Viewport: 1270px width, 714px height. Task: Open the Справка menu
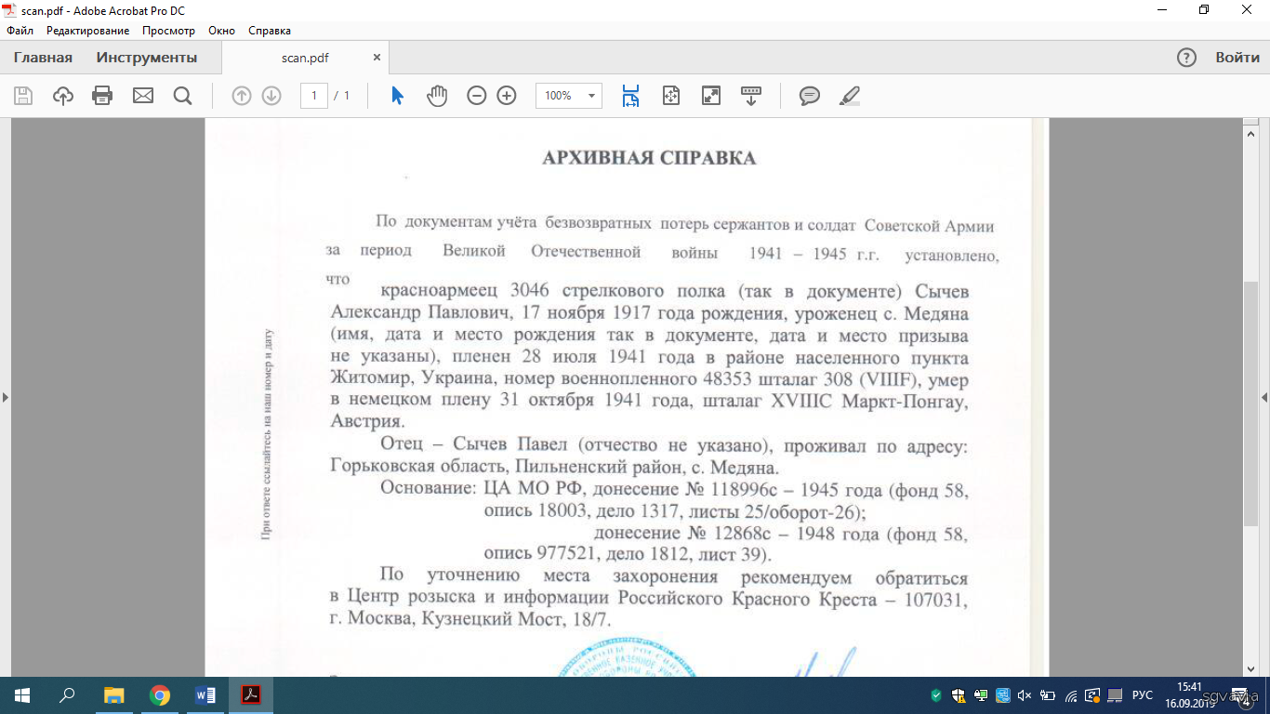[270, 31]
